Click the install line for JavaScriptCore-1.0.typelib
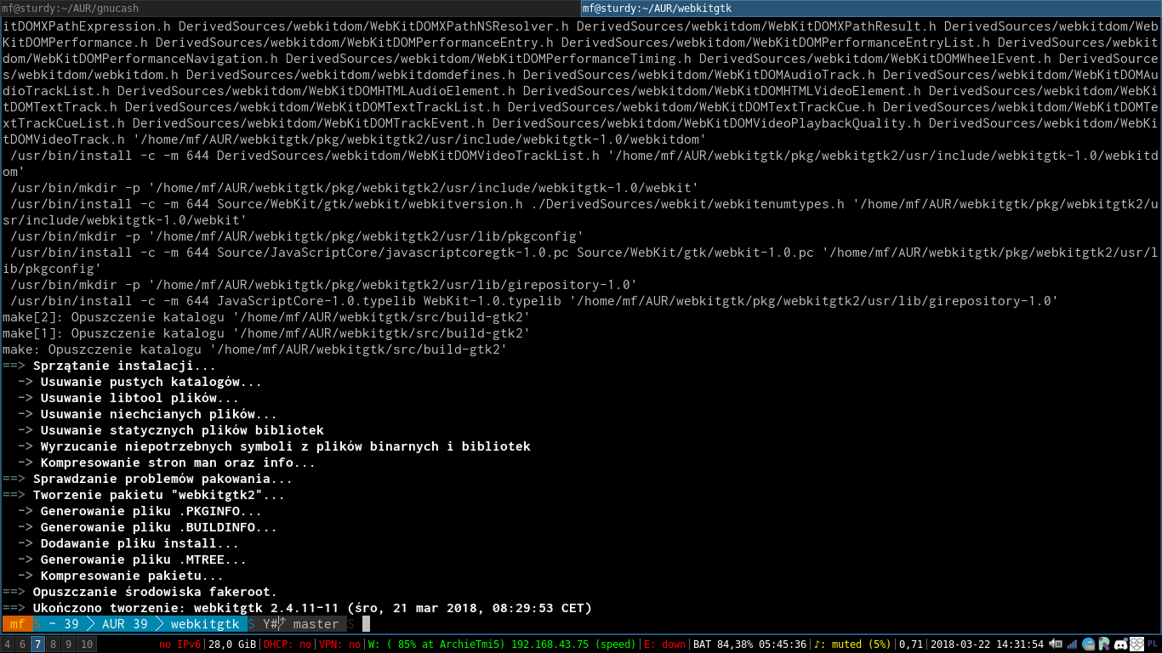 pyautogui.click(x=533, y=301)
